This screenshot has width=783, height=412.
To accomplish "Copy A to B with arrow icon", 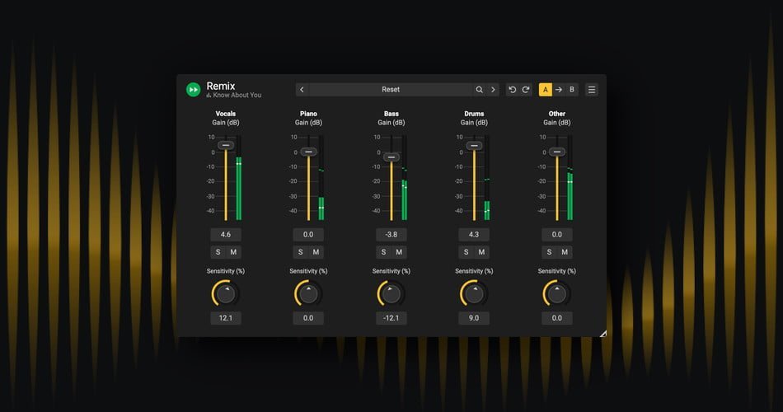I will (x=558, y=90).
